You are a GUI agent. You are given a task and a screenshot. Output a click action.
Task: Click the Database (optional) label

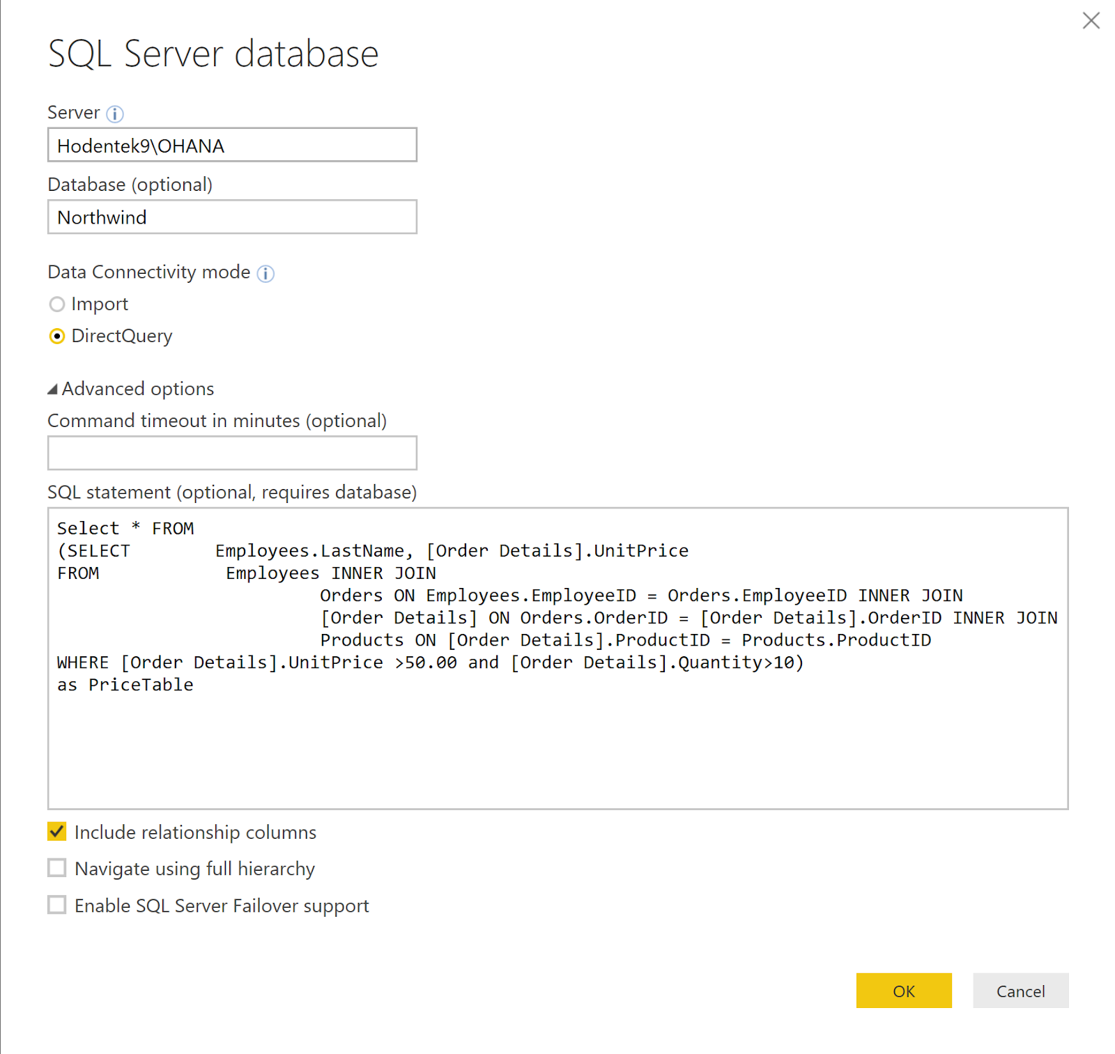click(x=130, y=184)
